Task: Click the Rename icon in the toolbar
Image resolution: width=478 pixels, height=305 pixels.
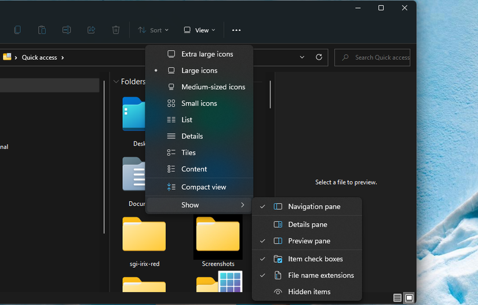Action: pos(67,30)
